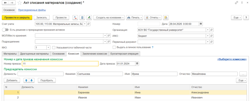251x101 pixels.
Task: Add document to favorites star
Action: [20, 3]
